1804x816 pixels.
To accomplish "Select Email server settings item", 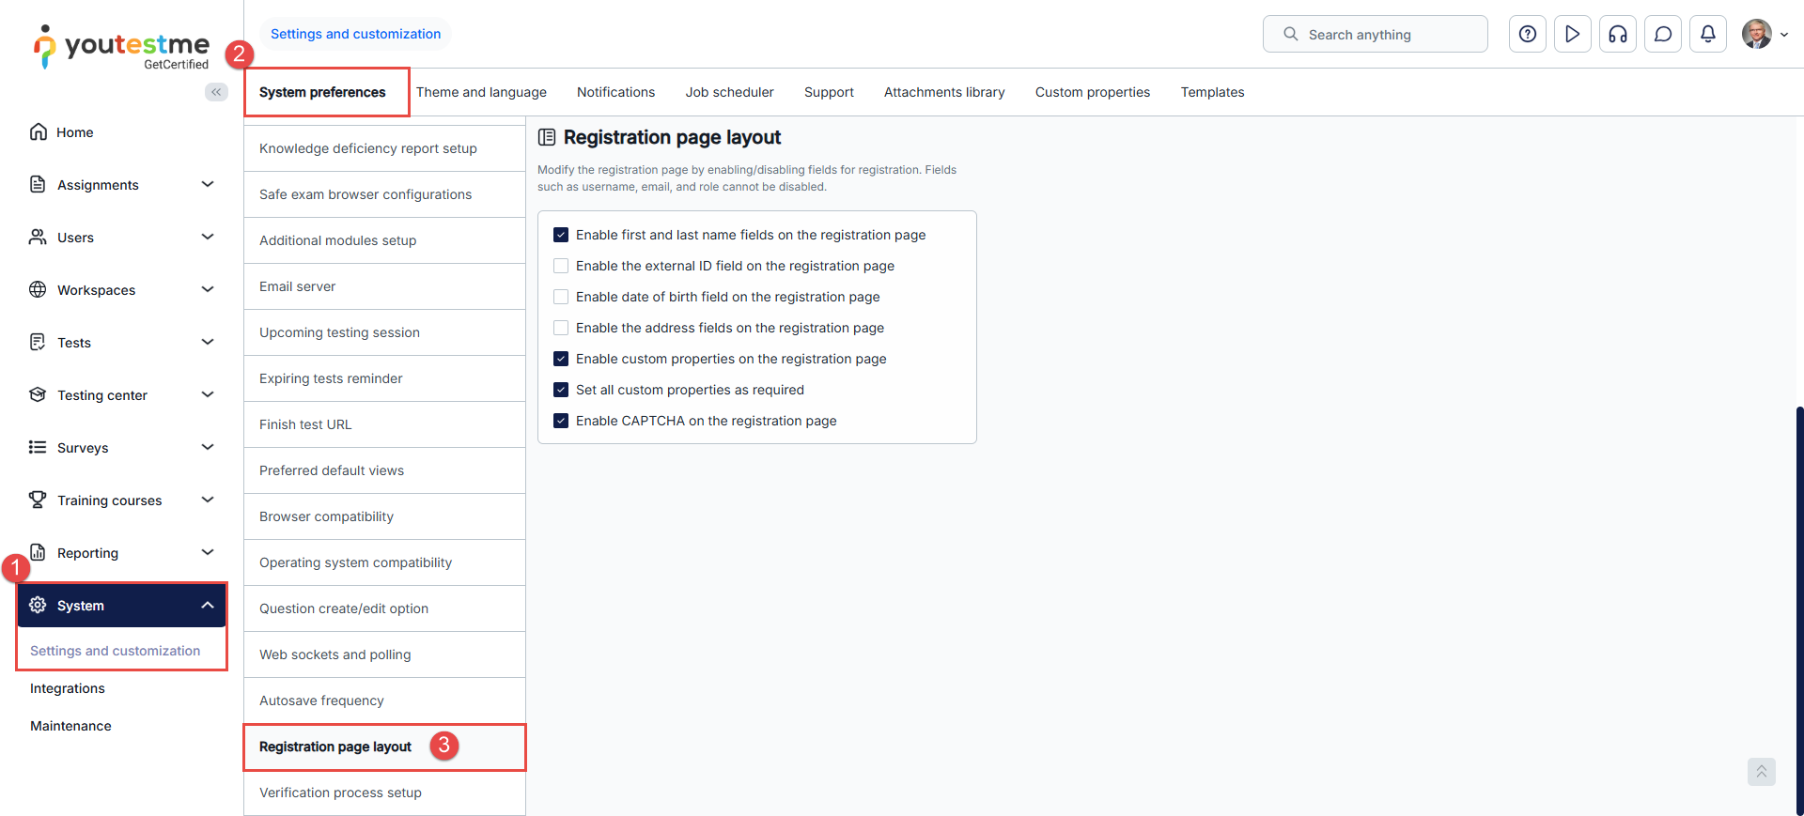I will (298, 286).
